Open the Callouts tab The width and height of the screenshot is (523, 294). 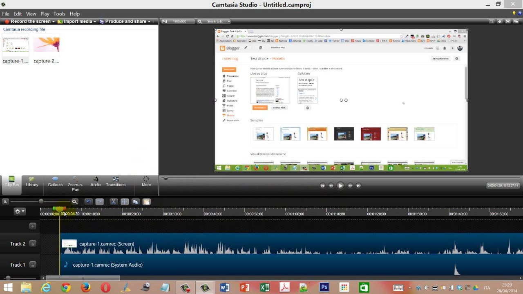point(55,182)
